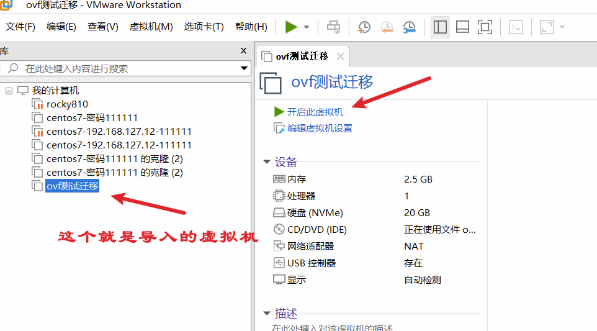Enter full screen mode icon

pyautogui.click(x=485, y=27)
